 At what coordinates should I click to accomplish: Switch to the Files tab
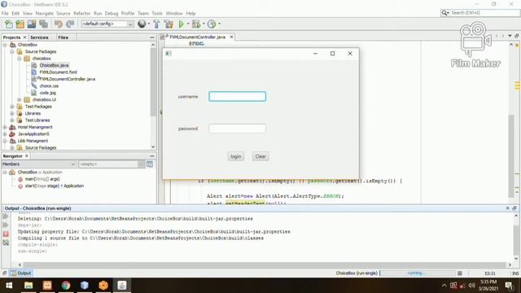(x=63, y=37)
